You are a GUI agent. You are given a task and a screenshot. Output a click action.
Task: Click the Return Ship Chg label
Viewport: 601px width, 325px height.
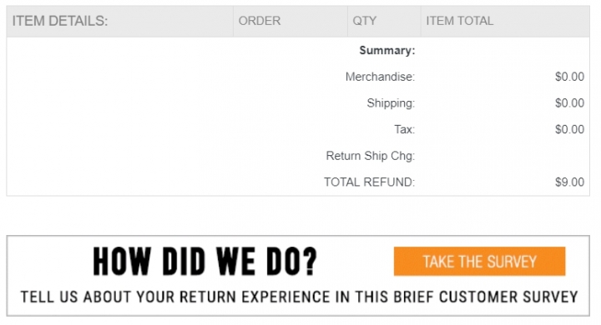click(x=371, y=156)
